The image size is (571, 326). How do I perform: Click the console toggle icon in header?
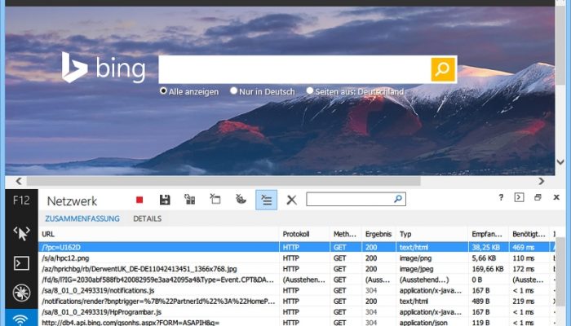[519, 197]
